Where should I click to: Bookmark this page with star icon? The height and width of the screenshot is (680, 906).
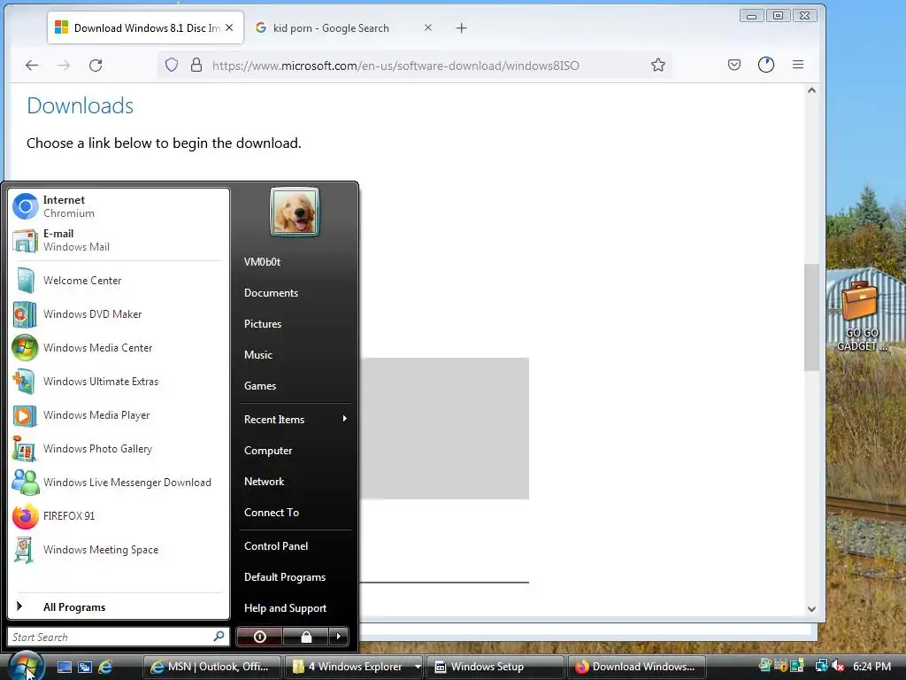(658, 65)
